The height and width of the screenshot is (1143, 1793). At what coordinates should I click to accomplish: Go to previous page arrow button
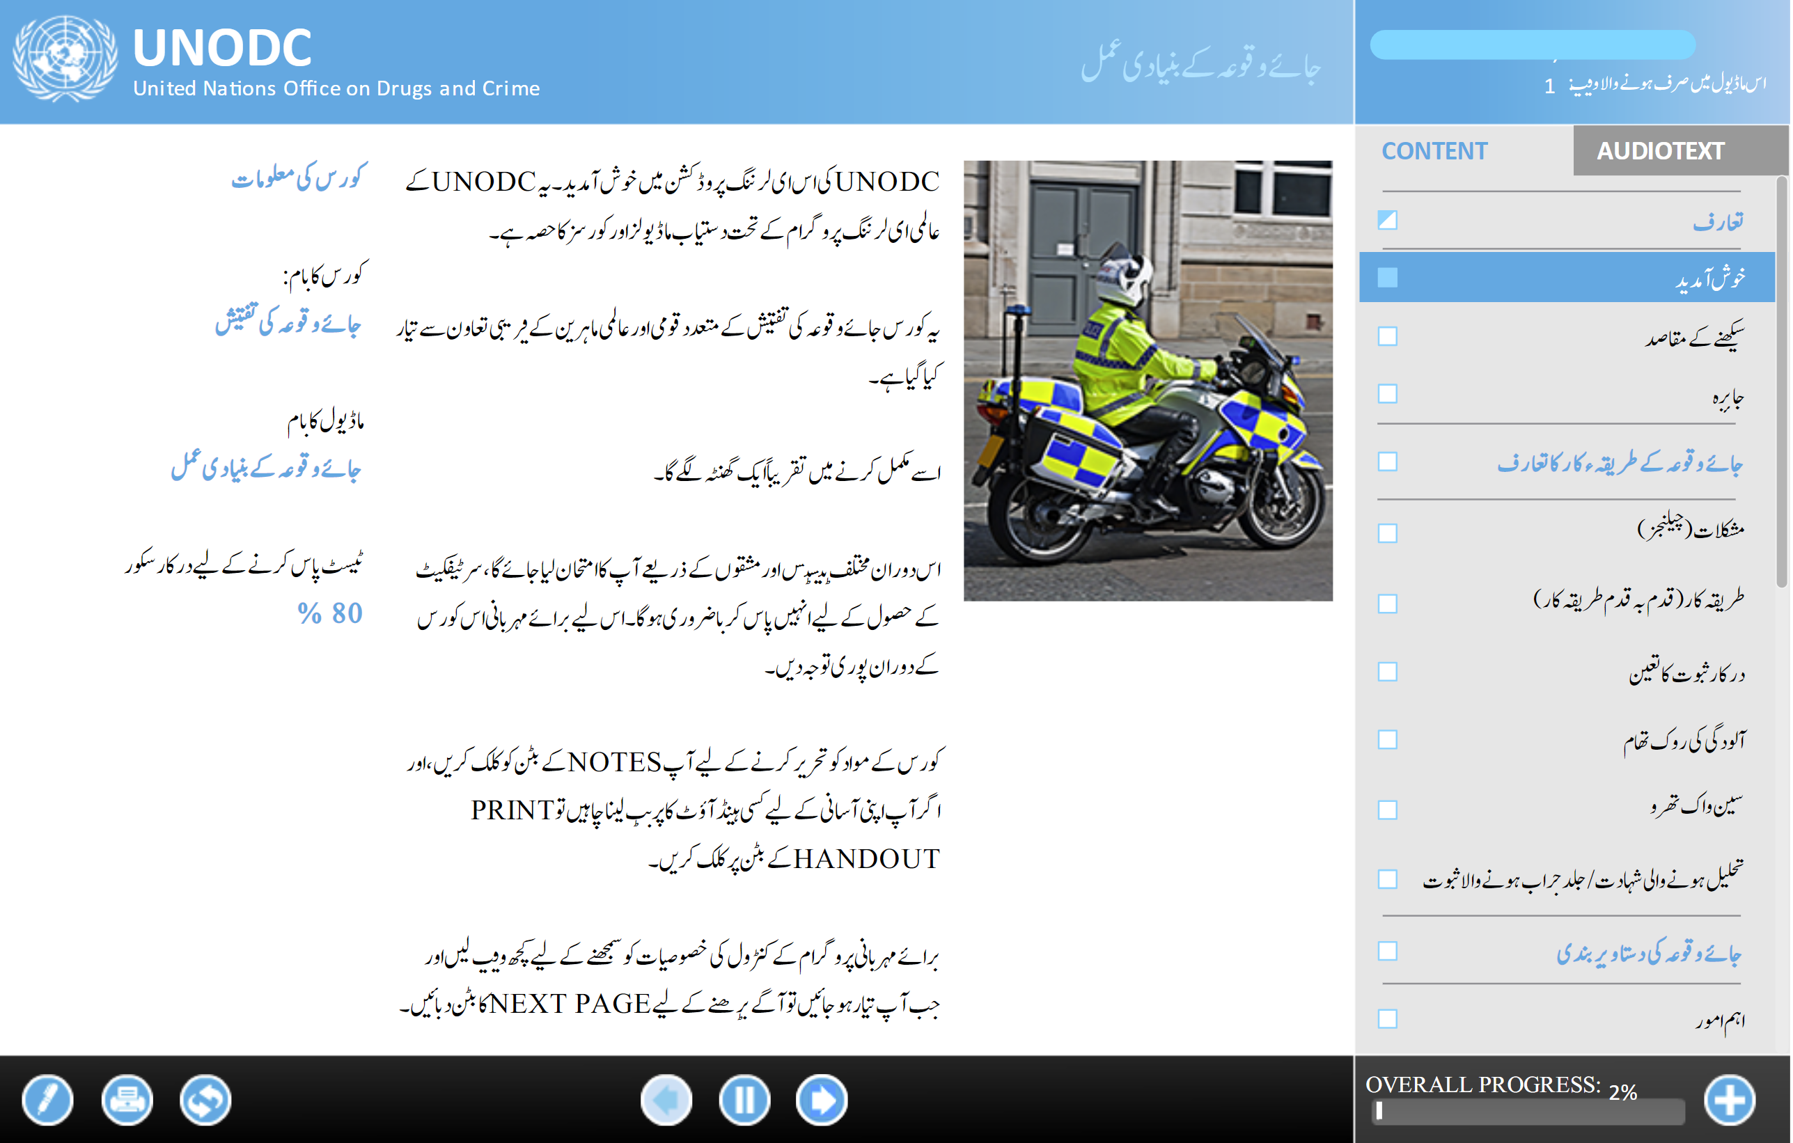click(x=666, y=1099)
